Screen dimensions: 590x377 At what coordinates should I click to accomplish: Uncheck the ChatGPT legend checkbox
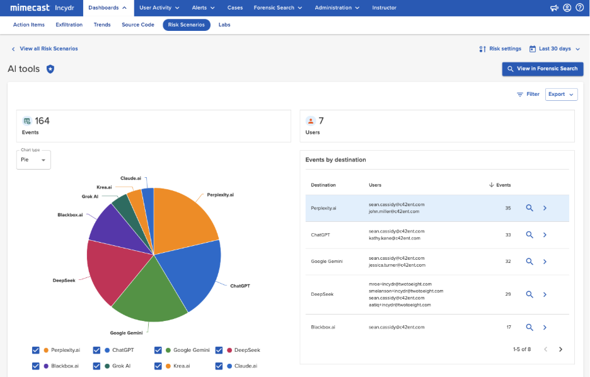click(96, 350)
